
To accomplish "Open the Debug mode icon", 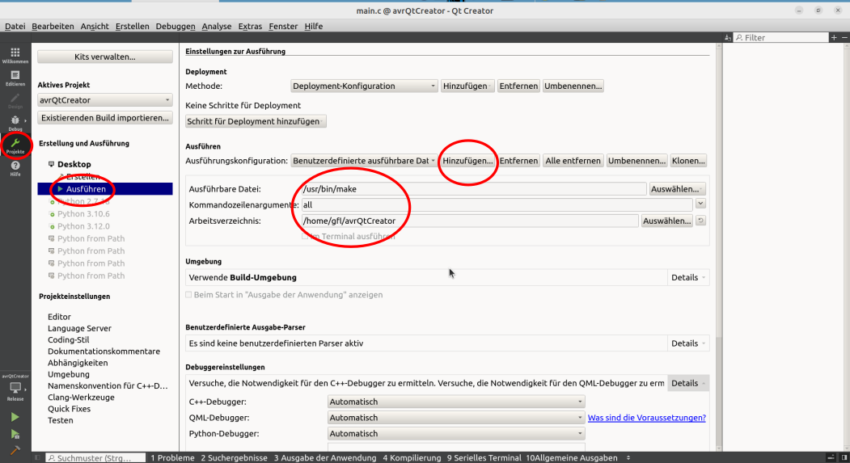I will coord(15,120).
